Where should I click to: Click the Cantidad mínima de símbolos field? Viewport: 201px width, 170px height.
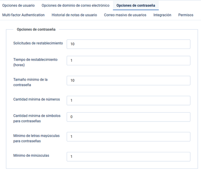coord(129,117)
